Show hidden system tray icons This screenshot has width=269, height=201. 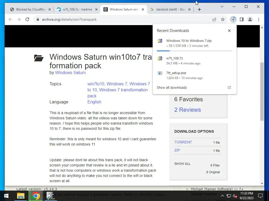point(222,196)
